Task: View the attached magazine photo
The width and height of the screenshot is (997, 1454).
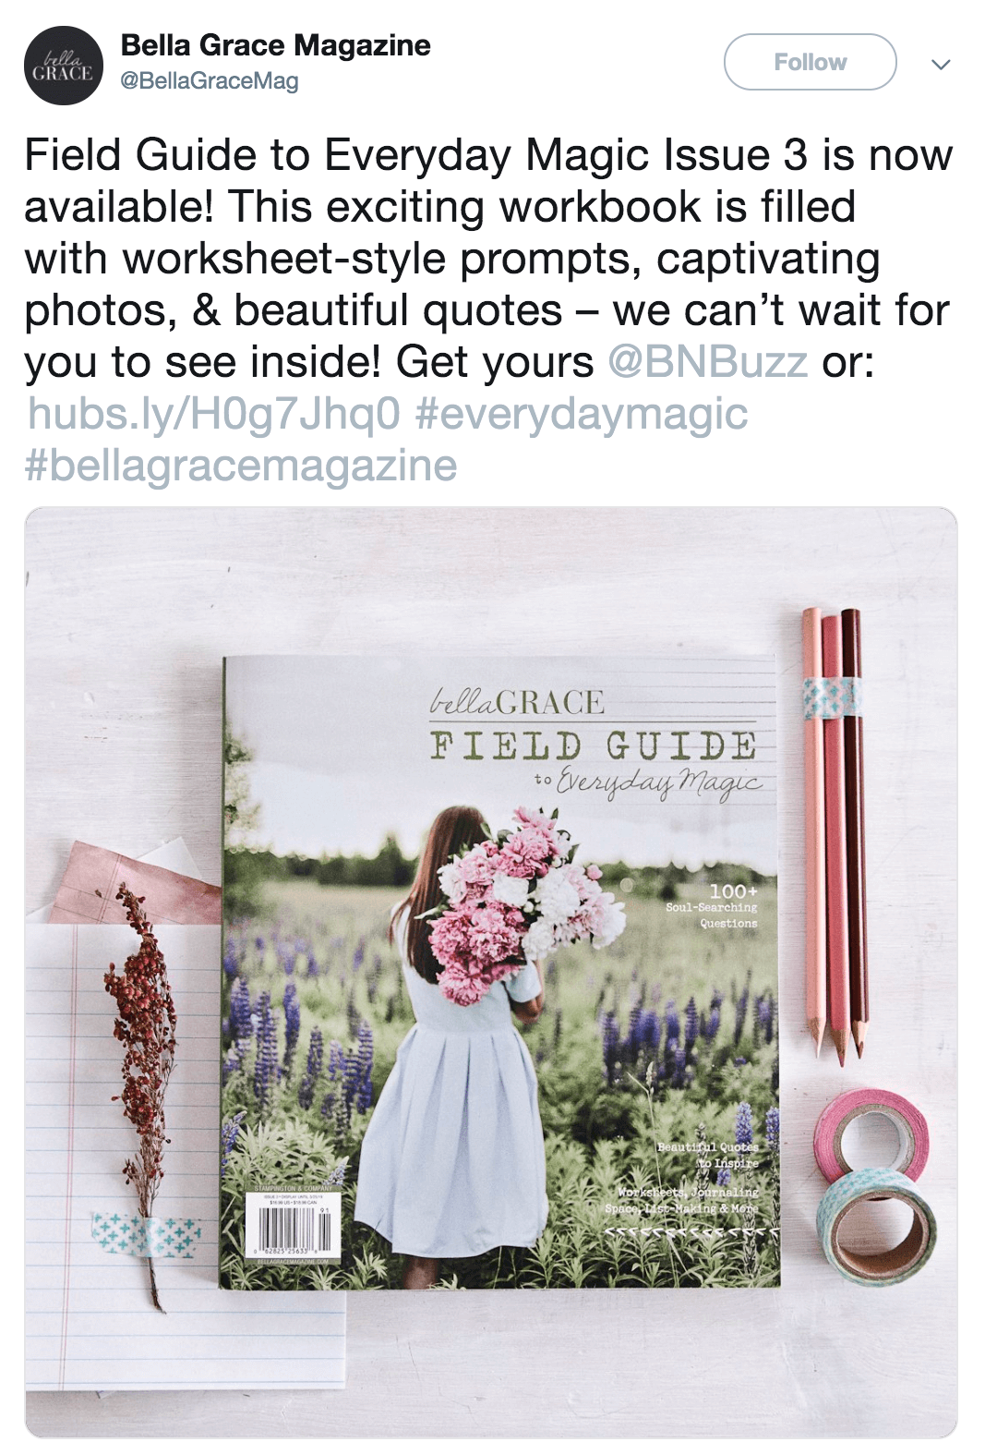Action: pos(491,972)
